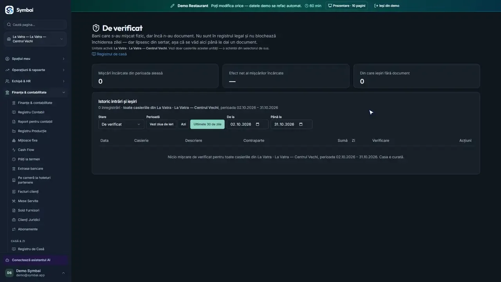Click the Până la date field
The height and width of the screenshot is (282, 501).
291,125
